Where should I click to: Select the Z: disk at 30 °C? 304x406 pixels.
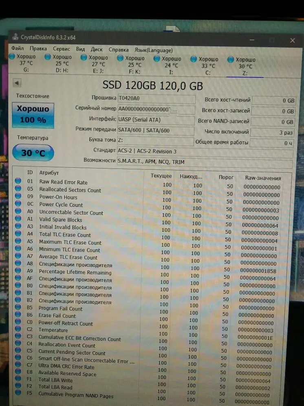click(x=242, y=67)
